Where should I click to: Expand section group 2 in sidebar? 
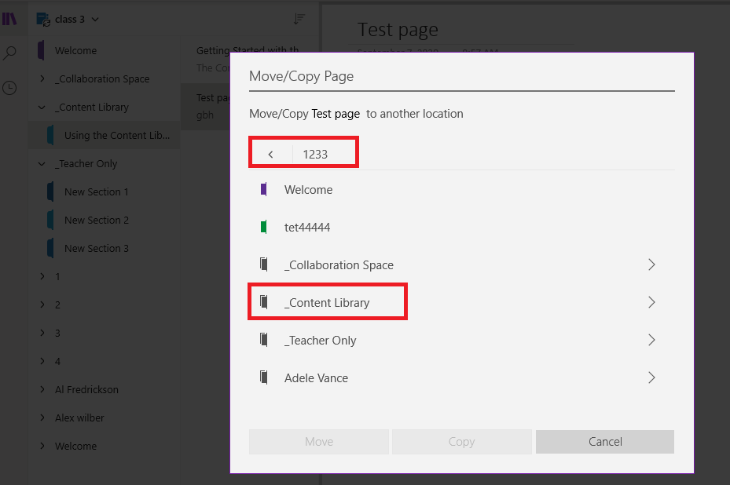(x=42, y=304)
